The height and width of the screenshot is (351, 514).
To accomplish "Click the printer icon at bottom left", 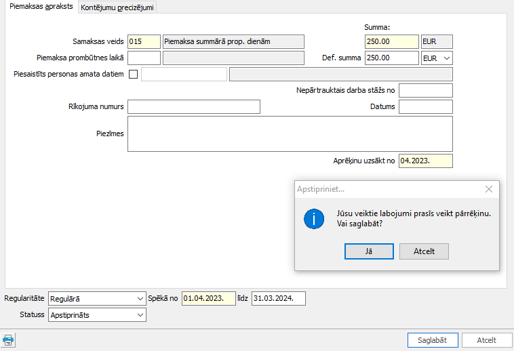I will (x=8, y=340).
